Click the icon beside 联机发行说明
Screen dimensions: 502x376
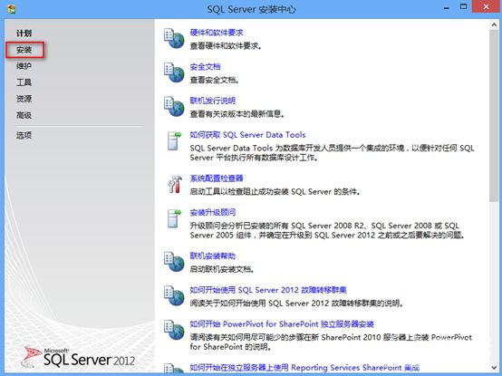click(x=174, y=106)
